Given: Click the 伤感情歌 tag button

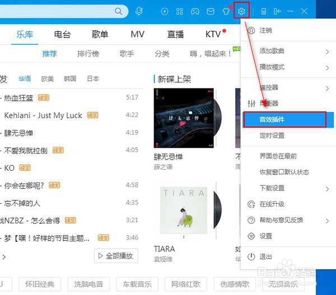Looking at the screenshot, I should tap(235, 284).
